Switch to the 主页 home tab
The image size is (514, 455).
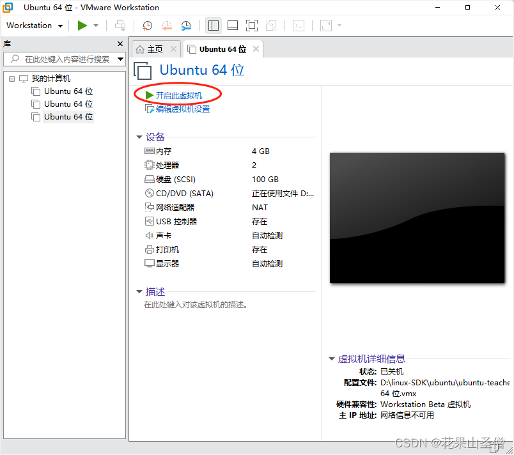[155, 48]
